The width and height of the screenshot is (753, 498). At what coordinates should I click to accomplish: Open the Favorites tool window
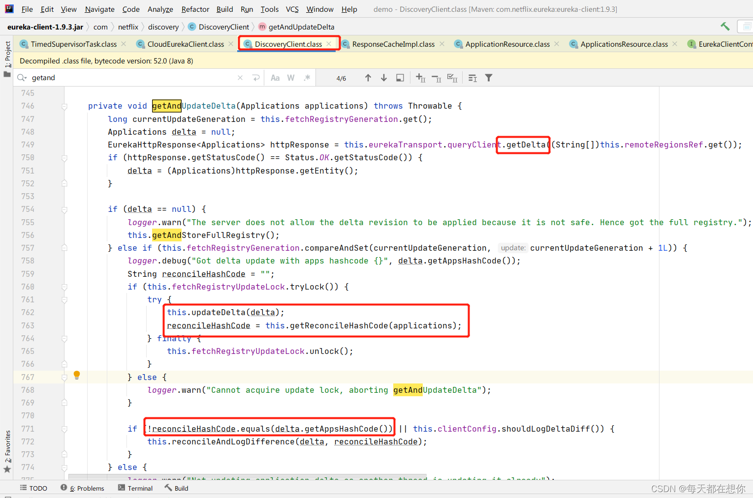click(7, 451)
